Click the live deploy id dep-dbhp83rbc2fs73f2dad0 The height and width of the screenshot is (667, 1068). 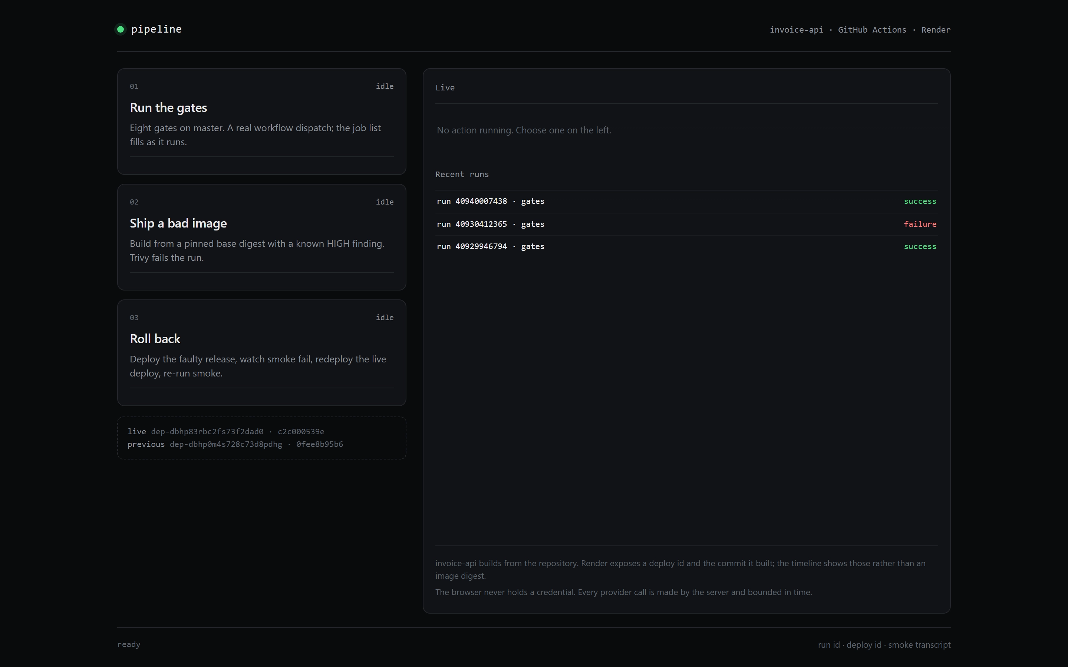click(207, 431)
